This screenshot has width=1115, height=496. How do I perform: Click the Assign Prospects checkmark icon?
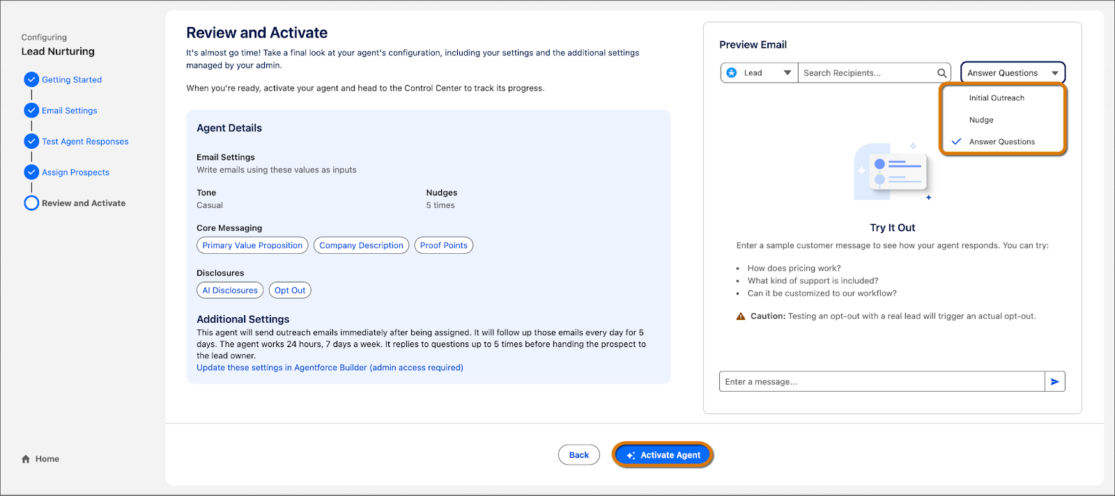[31, 172]
